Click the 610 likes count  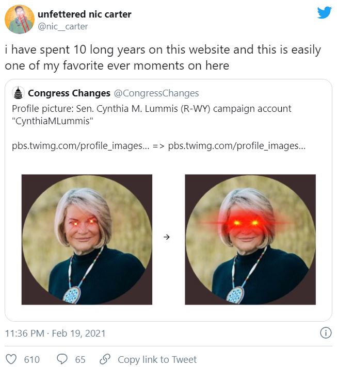(x=32, y=359)
